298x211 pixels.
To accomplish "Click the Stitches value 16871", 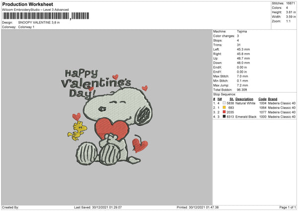I will 291,3.
